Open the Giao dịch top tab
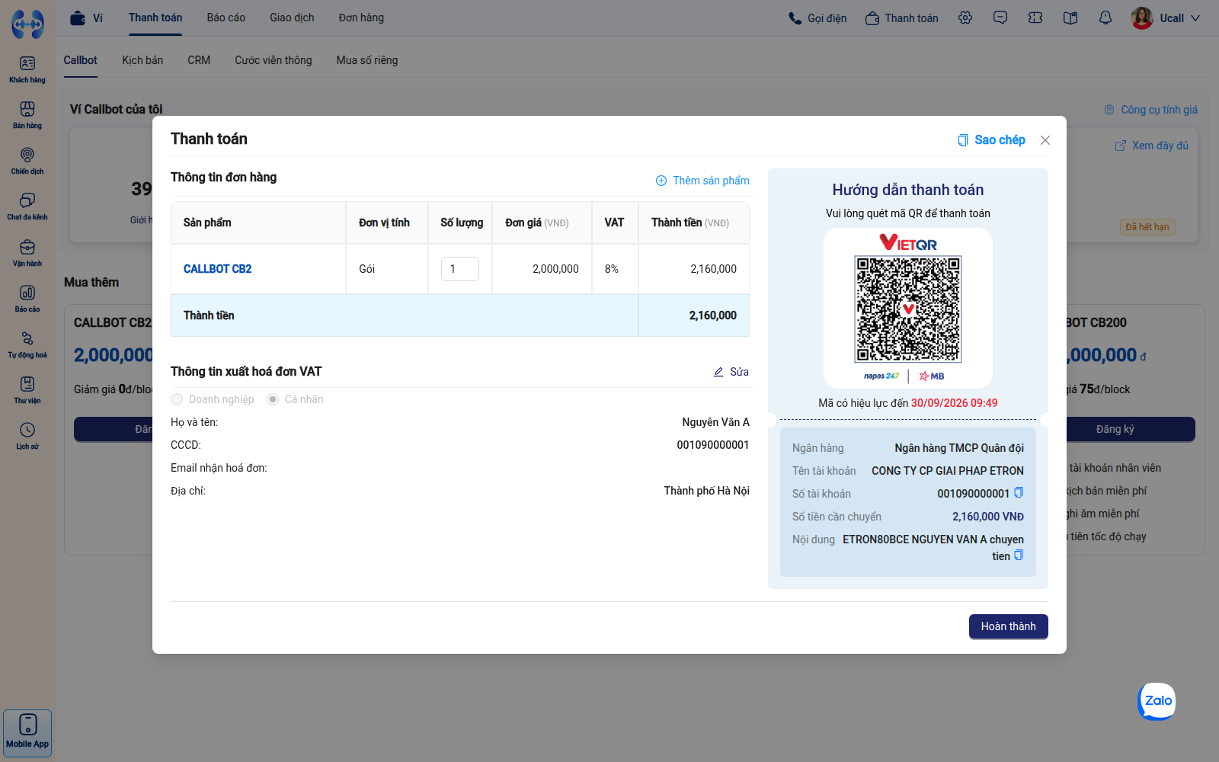Image resolution: width=1219 pixels, height=762 pixels. (x=292, y=18)
